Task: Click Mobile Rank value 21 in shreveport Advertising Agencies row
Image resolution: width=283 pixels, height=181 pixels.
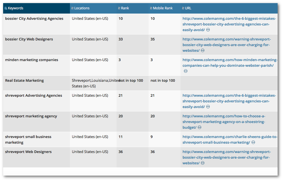Action: pyautogui.click(x=153, y=96)
